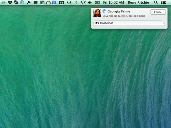
Task: Open the calendar 15 menu bar icon
Action: tap(42, 2)
